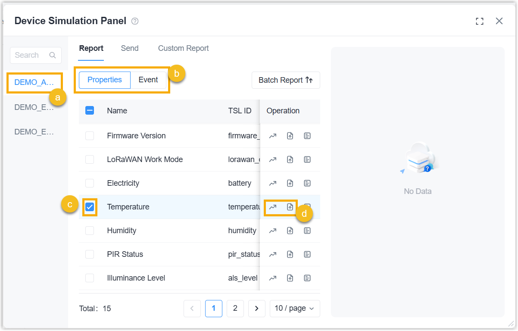The image size is (518, 331).
Task: Open the 10 / page dropdown
Action: pyautogui.click(x=295, y=308)
